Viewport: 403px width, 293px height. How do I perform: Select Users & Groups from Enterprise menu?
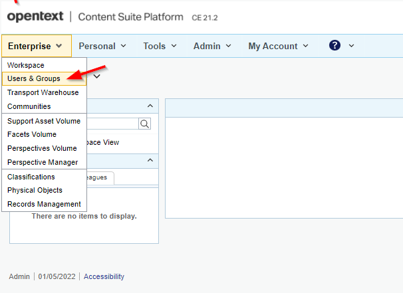33,78
